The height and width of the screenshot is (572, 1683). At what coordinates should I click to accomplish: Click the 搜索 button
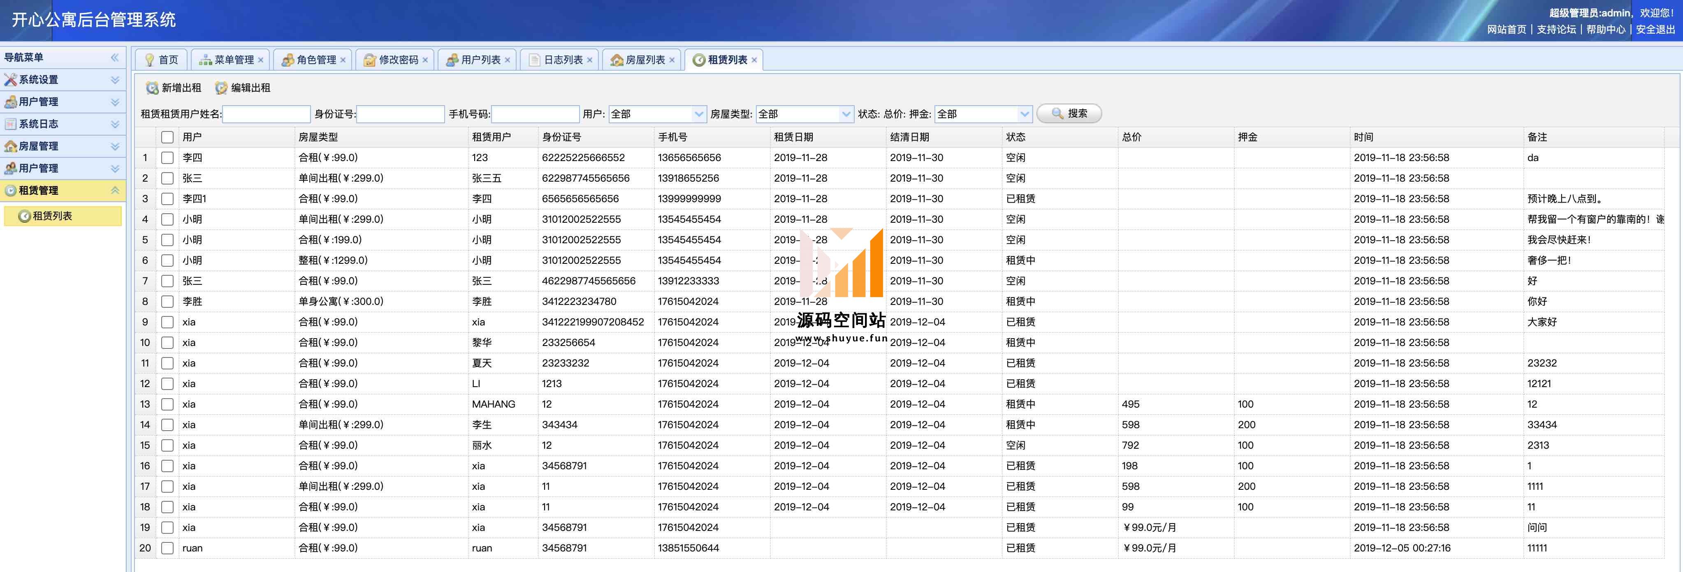(x=1069, y=113)
